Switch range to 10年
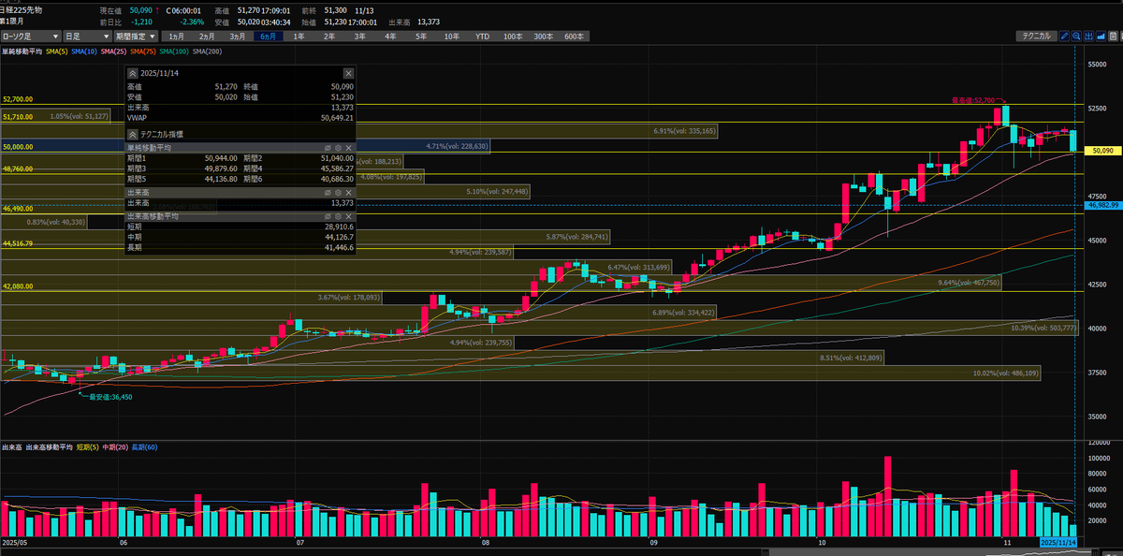The image size is (1123, 556). coord(452,37)
